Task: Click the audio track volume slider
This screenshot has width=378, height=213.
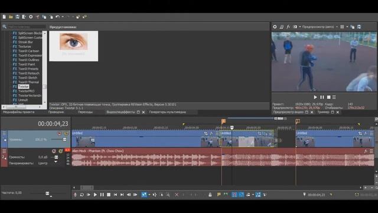Action: coord(56,157)
